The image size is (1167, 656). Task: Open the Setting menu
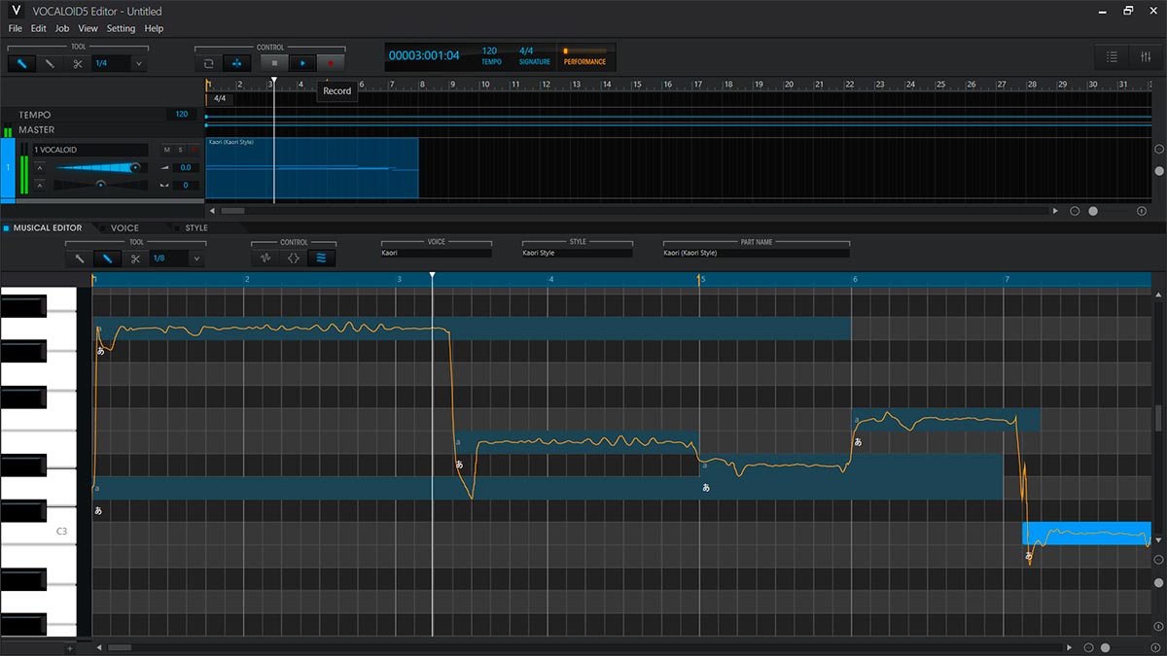(121, 28)
